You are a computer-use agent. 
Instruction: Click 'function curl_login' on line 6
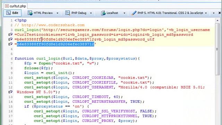pyautogui.click(x=37, y=59)
